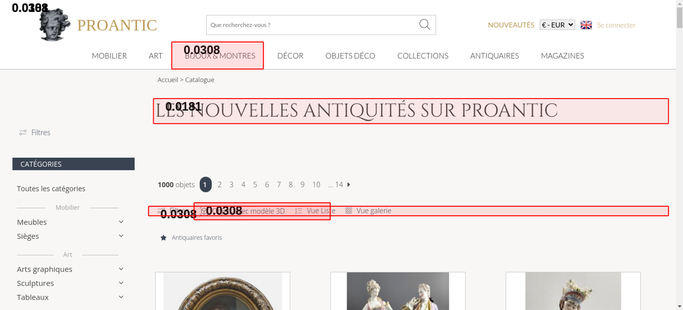Click the search input field
Screen dimensions: 683x310
point(311,25)
